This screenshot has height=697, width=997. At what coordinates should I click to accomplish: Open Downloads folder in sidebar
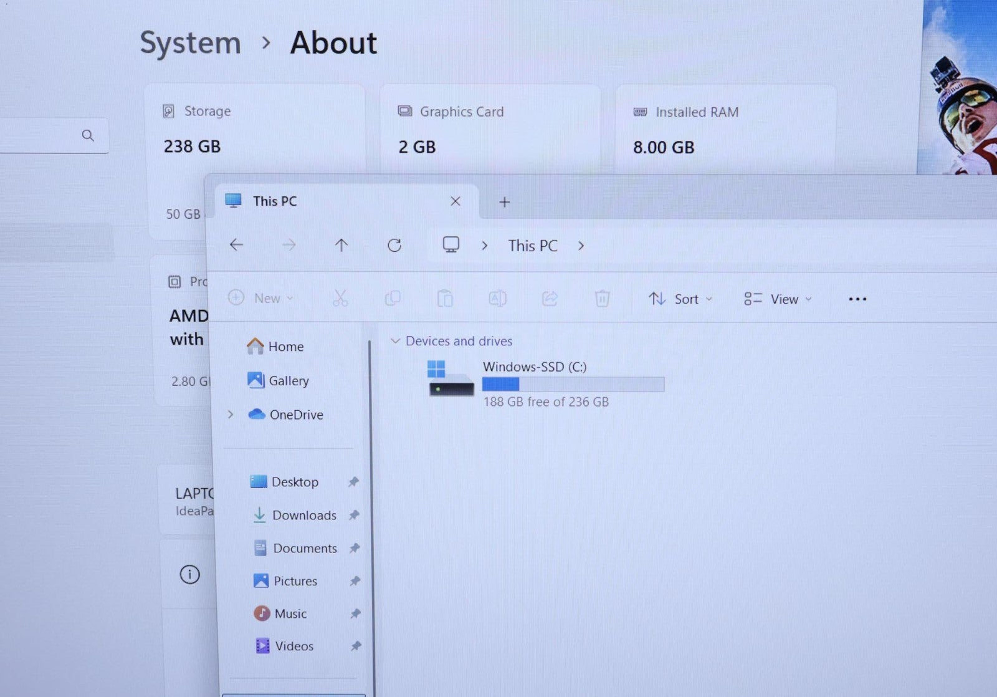303,516
